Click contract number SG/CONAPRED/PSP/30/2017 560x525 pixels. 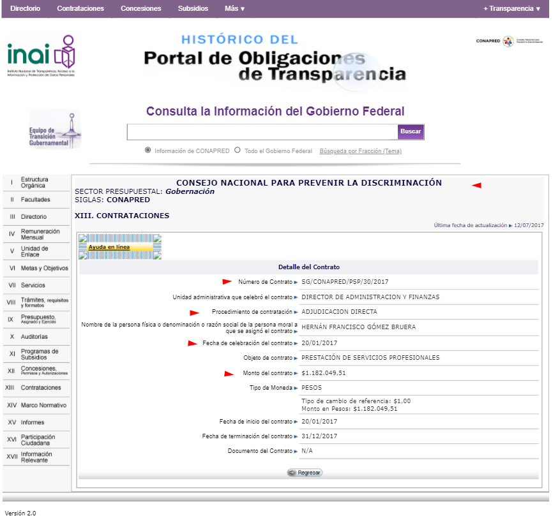345,281
